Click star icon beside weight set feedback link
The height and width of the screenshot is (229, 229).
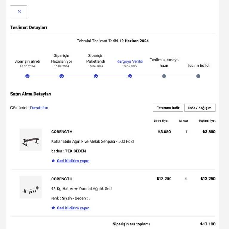point(53,208)
